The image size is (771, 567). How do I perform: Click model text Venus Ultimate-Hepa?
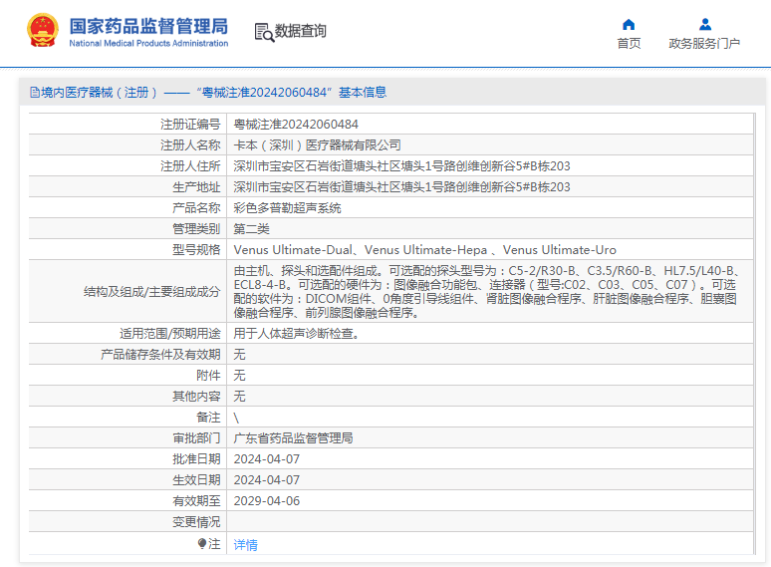(425, 250)
